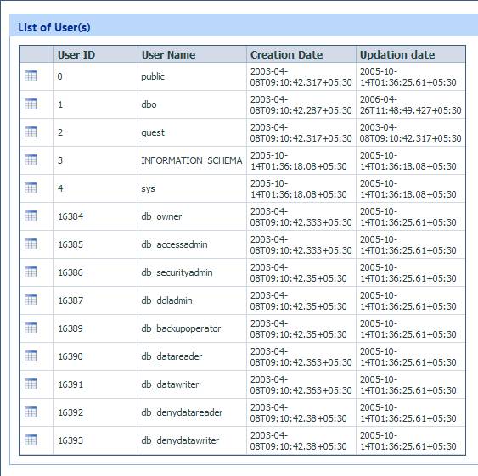Click the dbo creation date ending 42.287+05:30
The image size is (478, 476).
tap(301, 104)
